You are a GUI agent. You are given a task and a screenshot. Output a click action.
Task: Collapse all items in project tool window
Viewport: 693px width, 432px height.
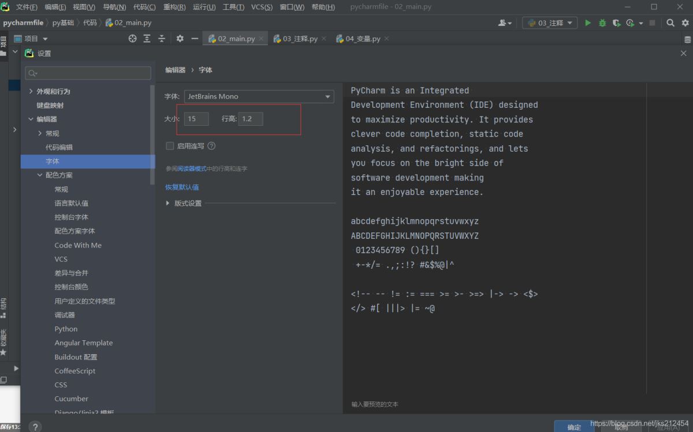(x=162, y=39)
